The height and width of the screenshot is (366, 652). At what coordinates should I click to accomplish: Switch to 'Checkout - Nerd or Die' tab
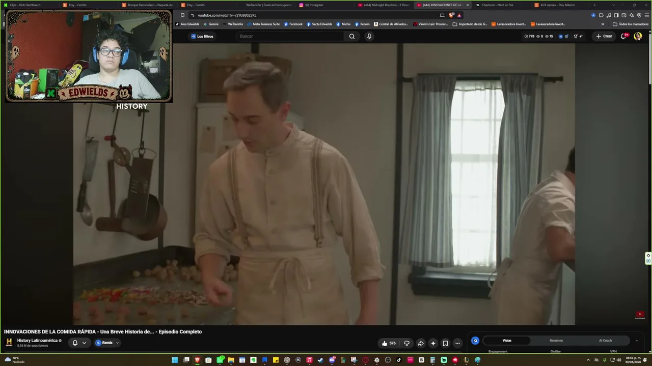point(502,5)
